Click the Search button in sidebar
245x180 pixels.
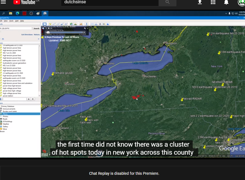point(36,28)
